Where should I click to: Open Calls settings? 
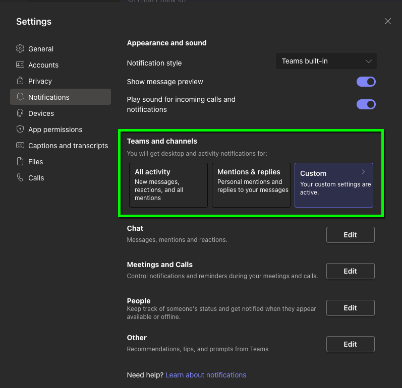61,178
